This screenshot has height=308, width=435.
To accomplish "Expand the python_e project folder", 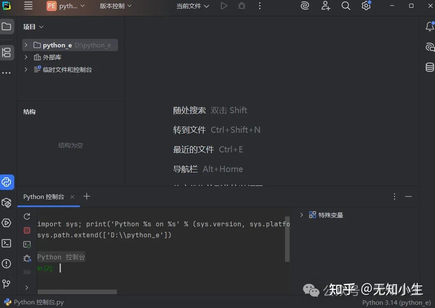I will coord(26,45).
